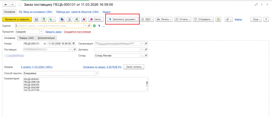Click the back navigation arrow

(6, 5)
